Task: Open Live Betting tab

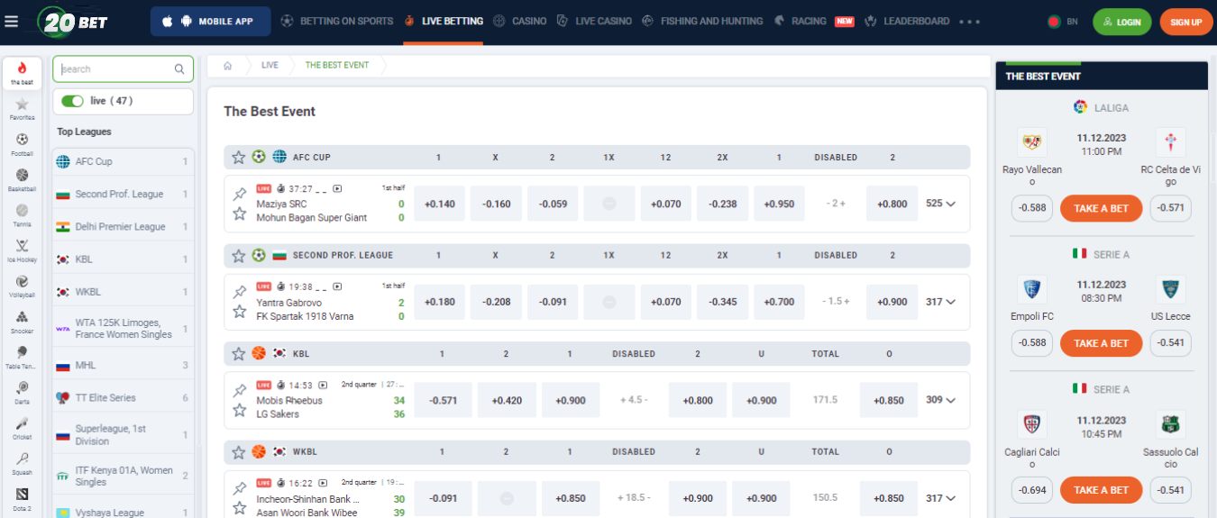Action: tap(444, 21)
